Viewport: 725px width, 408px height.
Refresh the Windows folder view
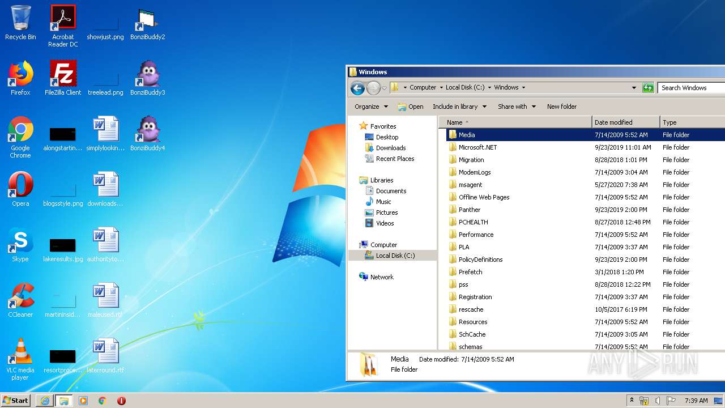648,88
